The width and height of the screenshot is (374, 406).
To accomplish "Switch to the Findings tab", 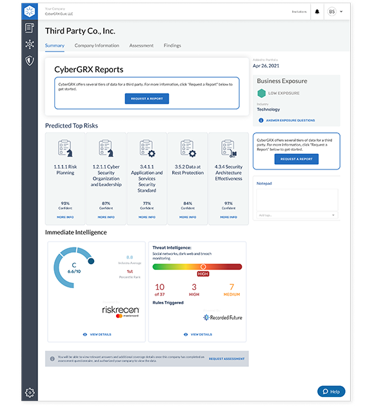I will pyautogui.click(x=172, y=46).
